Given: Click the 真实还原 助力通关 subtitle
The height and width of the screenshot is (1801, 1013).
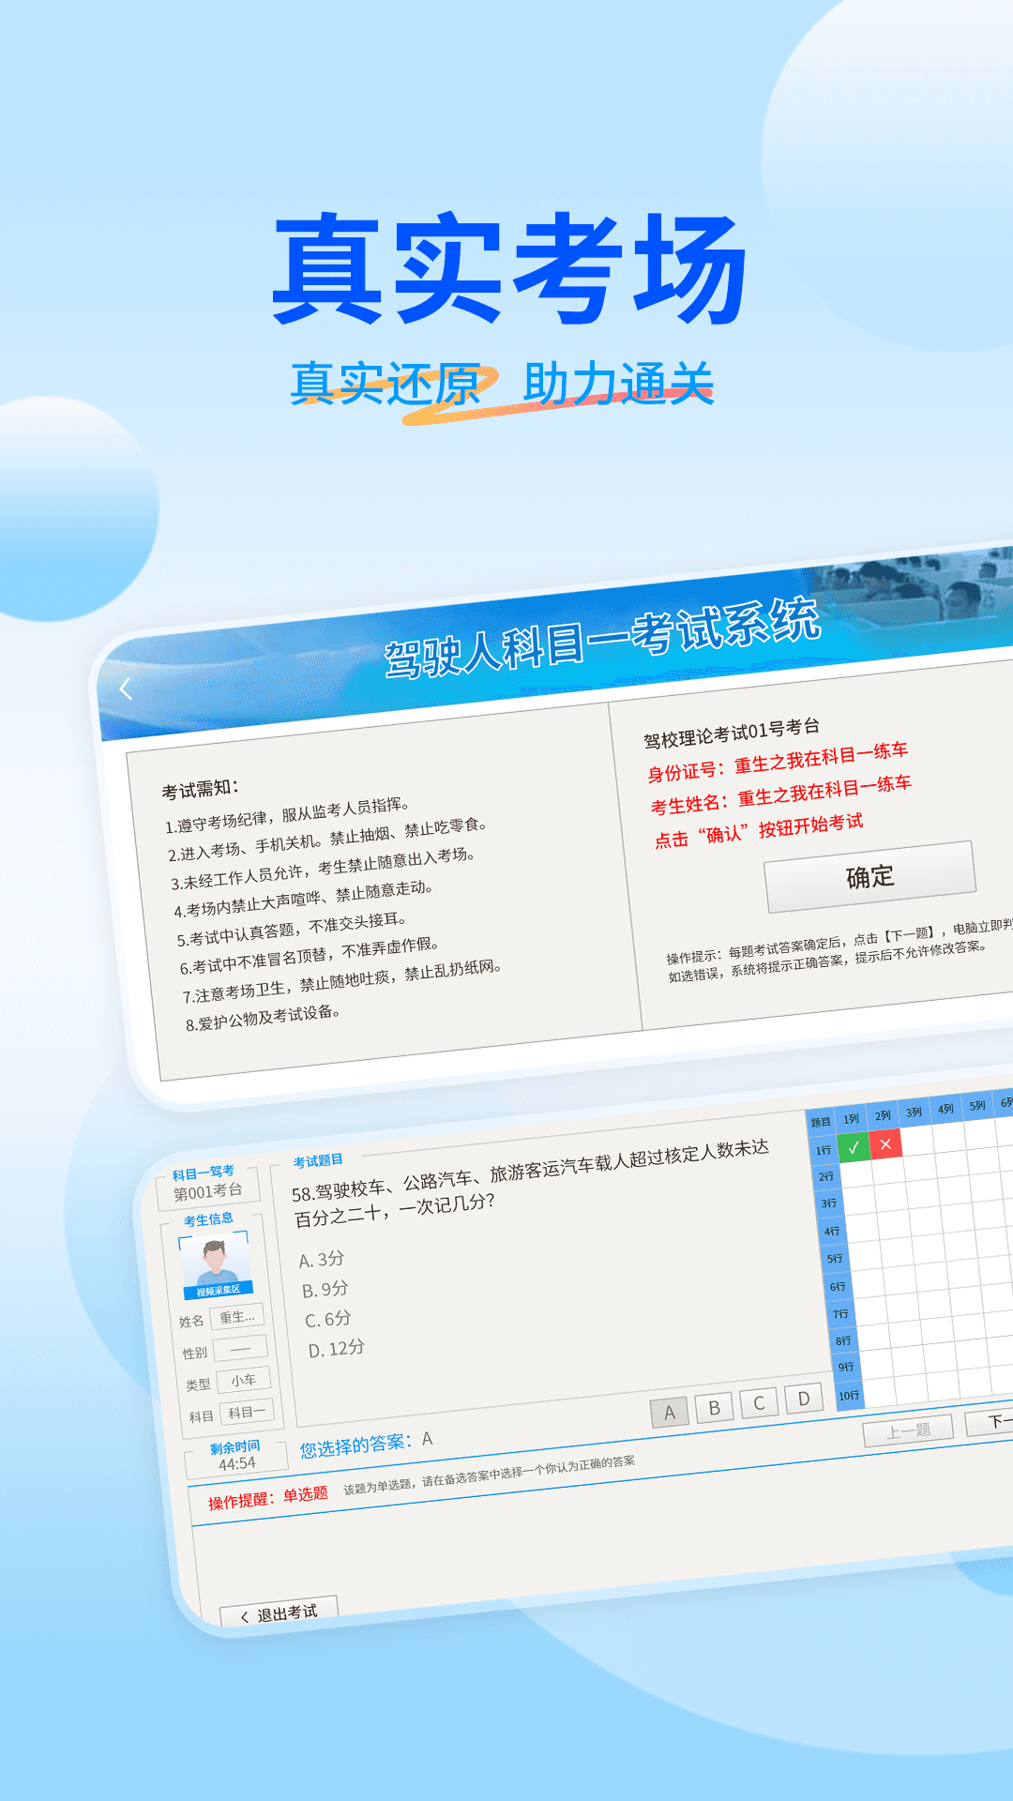Looking at the screenshot, I should pyautogui.click(x=503, y=385).
